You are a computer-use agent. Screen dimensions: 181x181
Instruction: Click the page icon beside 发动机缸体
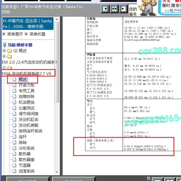pyautogui.click(x=14, y=119)
